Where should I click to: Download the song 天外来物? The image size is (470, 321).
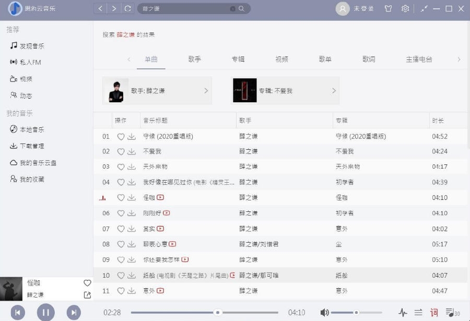click(x=132, y=167)
